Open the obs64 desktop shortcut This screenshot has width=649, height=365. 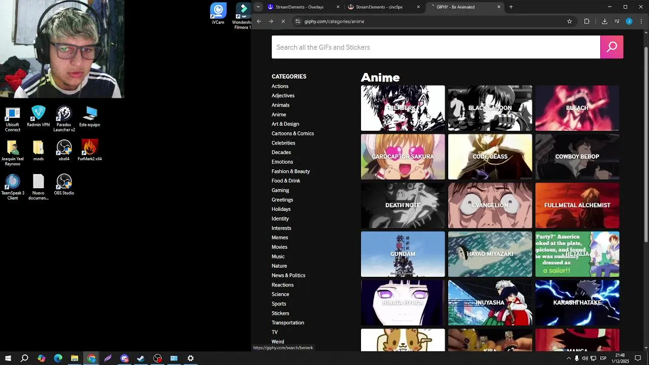point(64,151)
